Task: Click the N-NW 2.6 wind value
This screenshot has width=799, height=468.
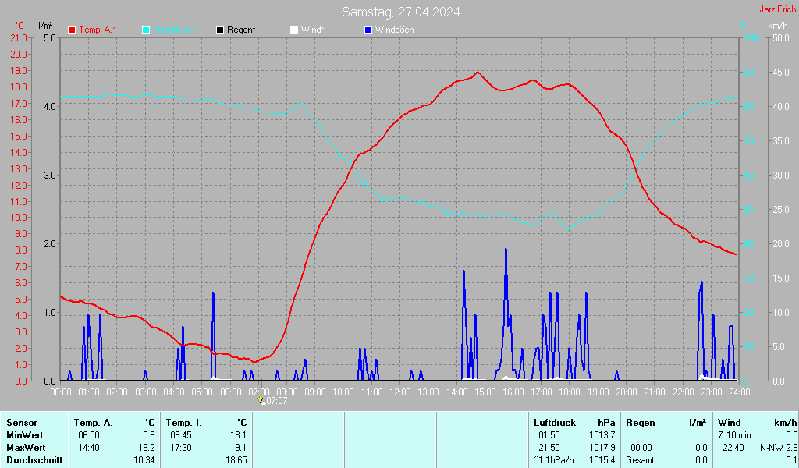Action: tap(778, 448)
